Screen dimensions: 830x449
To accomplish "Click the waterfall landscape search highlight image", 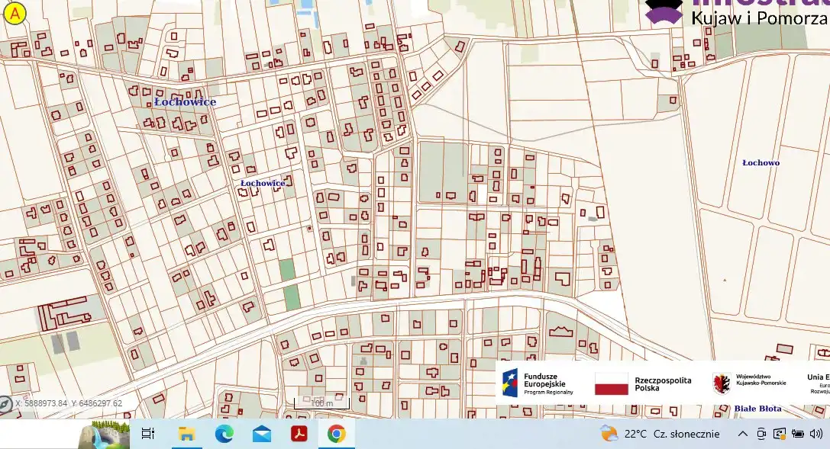I will [x=104, y=435].
